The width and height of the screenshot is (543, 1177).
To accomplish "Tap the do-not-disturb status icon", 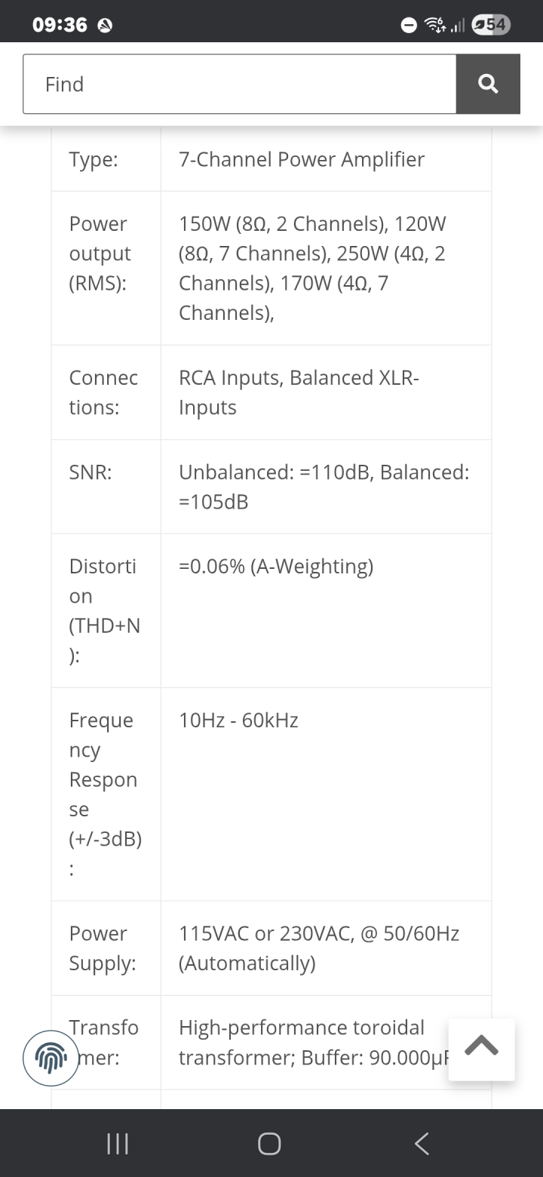I will (409, 26).
